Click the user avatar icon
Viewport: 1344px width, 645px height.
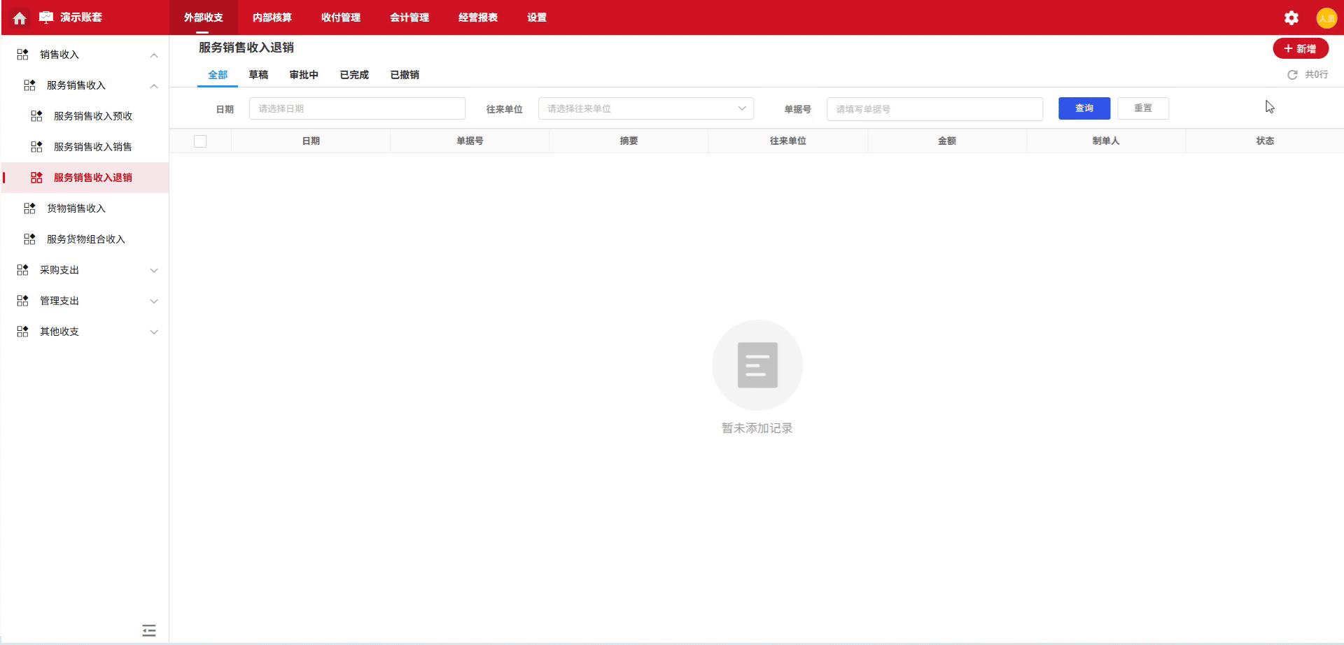tap(1327, 17)
